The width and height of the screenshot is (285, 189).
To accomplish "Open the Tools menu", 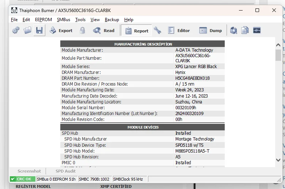I will [x=80, y=20].
